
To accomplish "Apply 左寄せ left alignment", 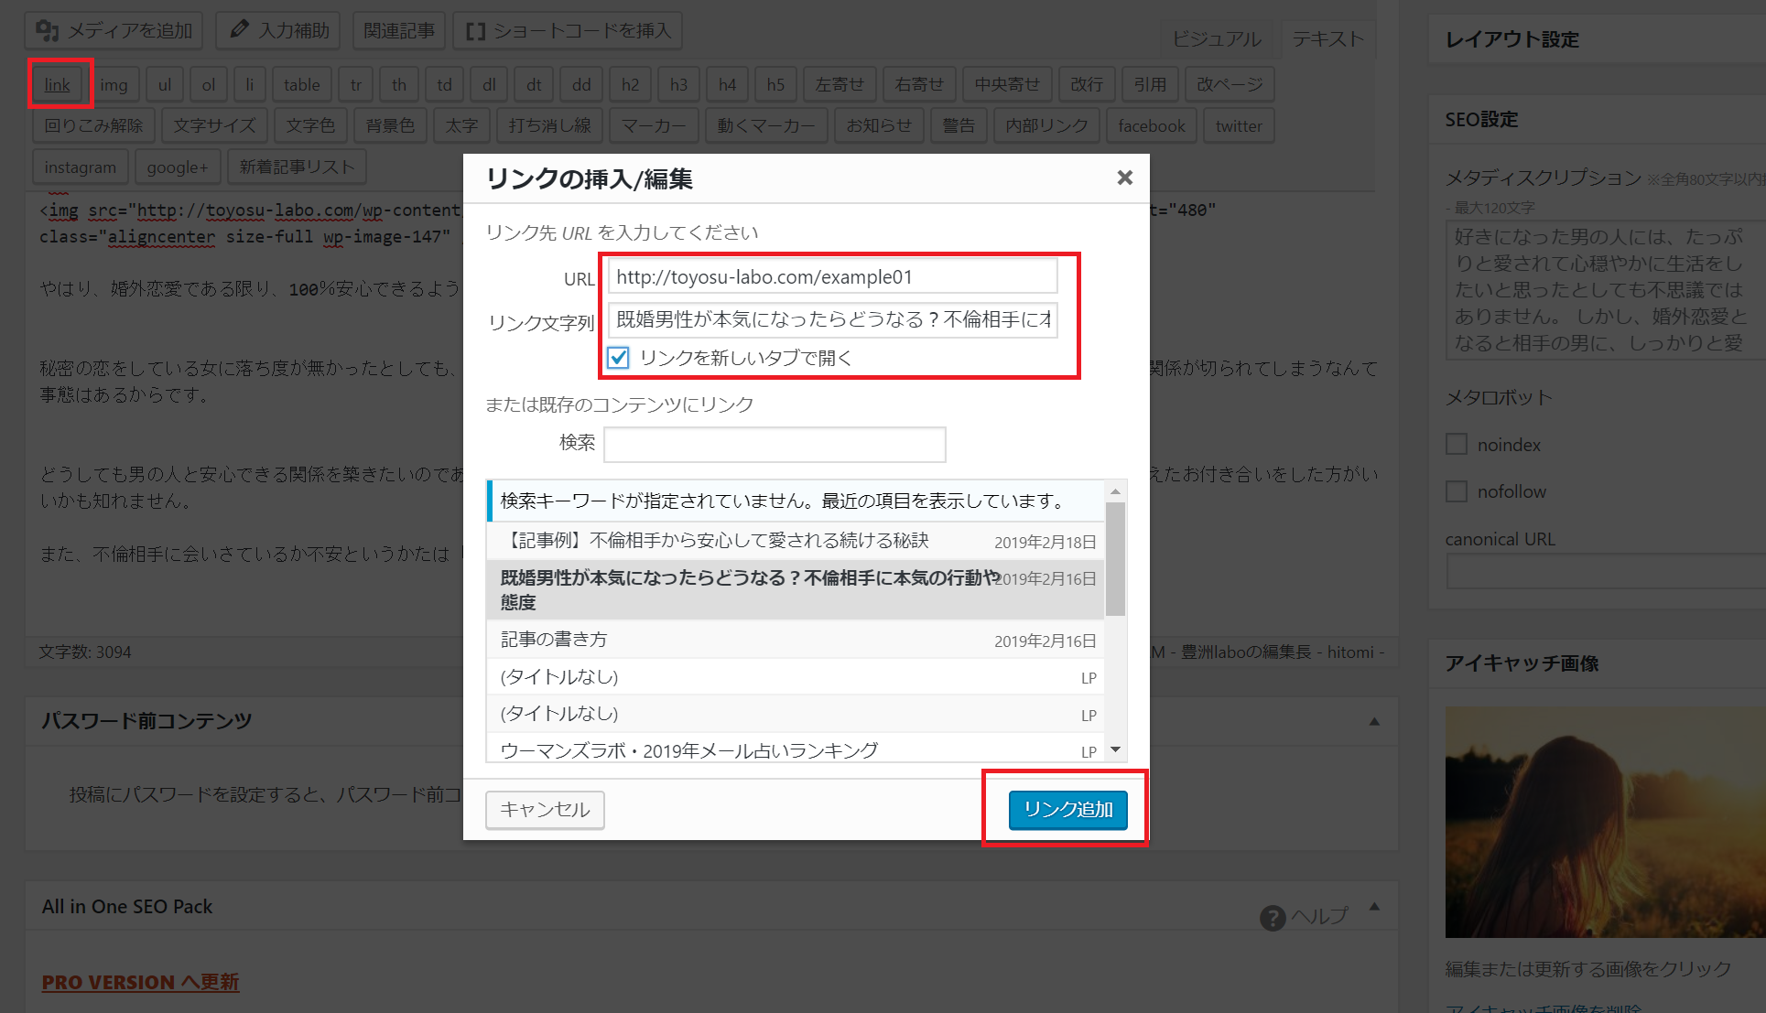I will (x=840, y=84).
